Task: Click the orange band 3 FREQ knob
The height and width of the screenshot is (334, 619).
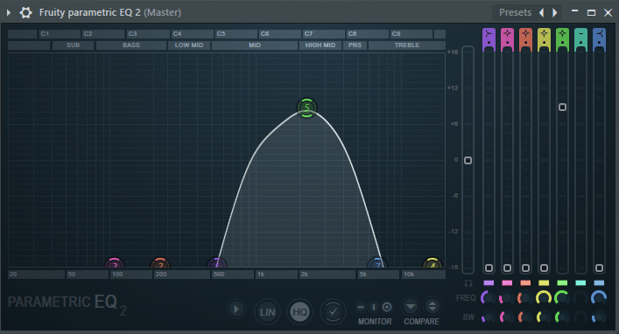Action: click(x=525, y=298)
